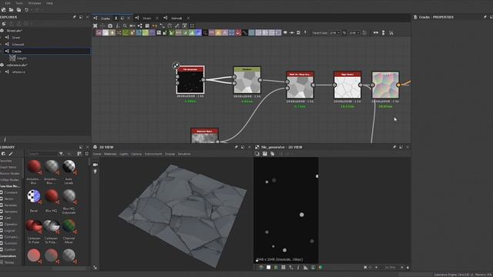Select the Tile Generator node in graph
Viewport: 493px width, 277px height.
pos(190,80)
